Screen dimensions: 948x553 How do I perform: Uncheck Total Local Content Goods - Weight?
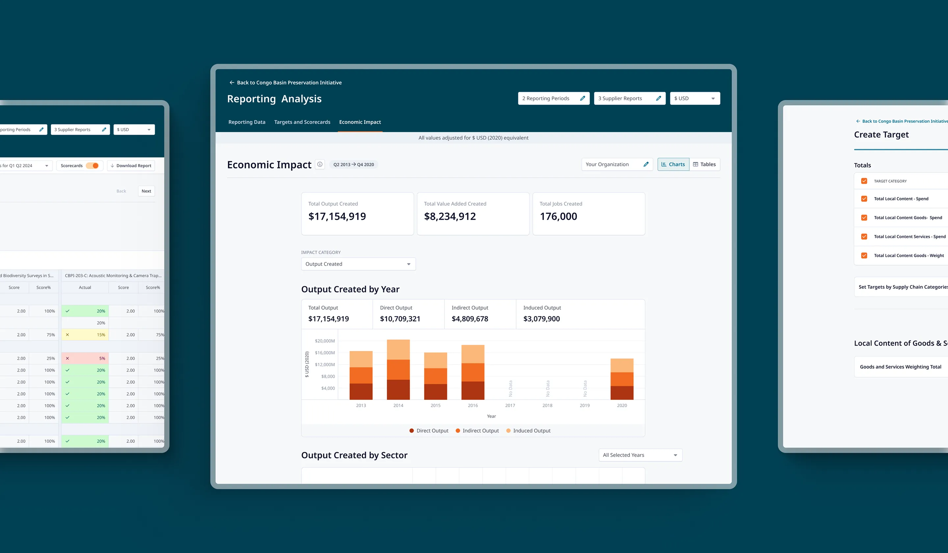[x=864, y=255]
